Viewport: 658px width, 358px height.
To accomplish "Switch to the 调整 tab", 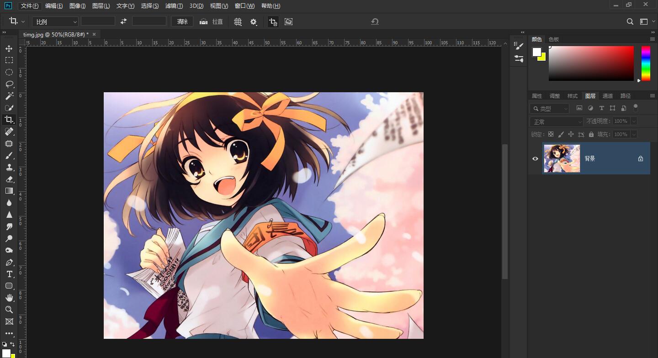I will [555, 96].
